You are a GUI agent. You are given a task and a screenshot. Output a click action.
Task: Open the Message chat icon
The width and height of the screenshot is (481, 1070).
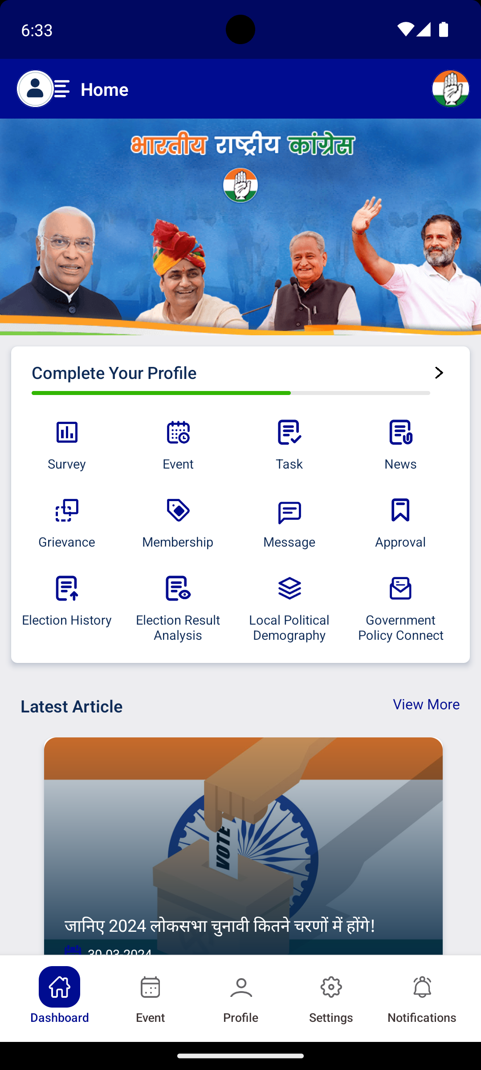click(289, 512)
